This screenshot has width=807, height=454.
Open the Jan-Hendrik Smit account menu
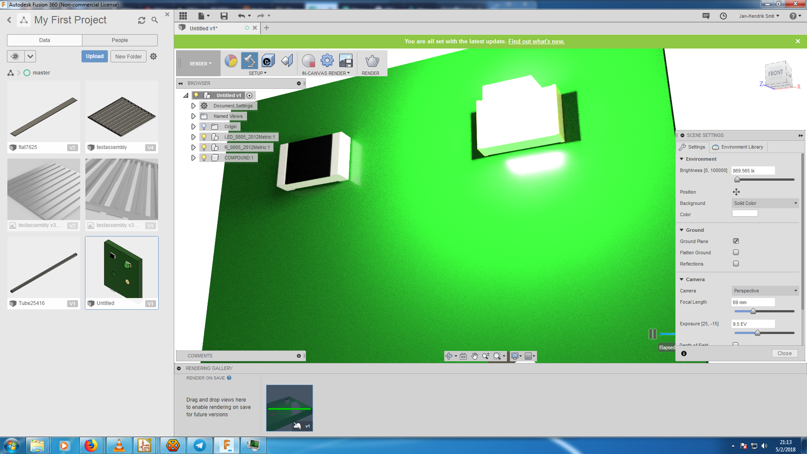click(759, 16)
